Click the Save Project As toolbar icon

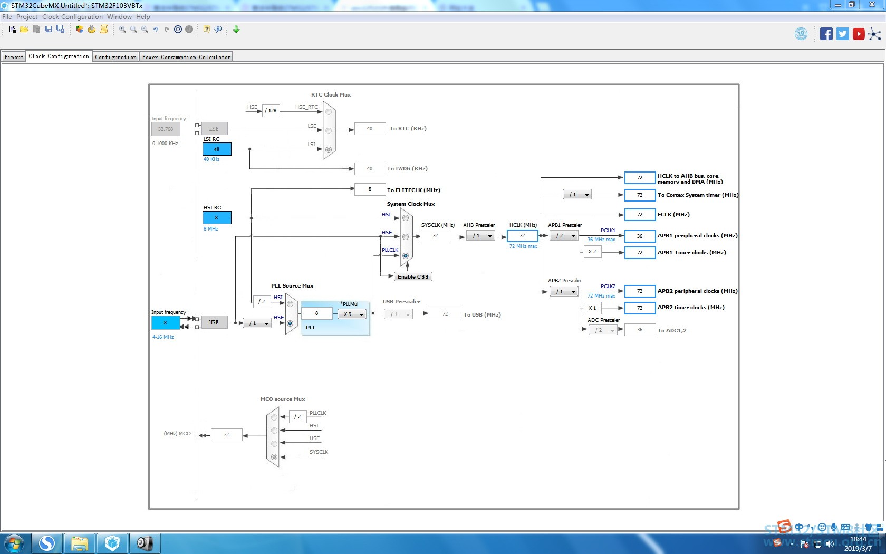(x=60, y=30)
